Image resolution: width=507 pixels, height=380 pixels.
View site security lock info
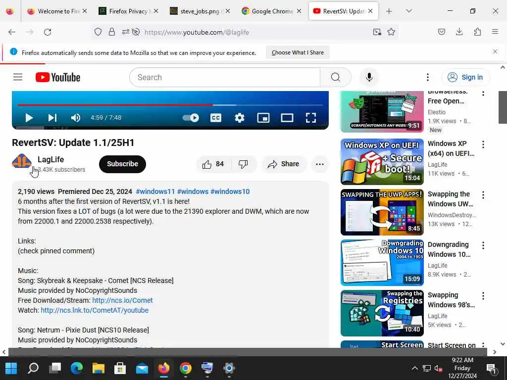[112, 32]
